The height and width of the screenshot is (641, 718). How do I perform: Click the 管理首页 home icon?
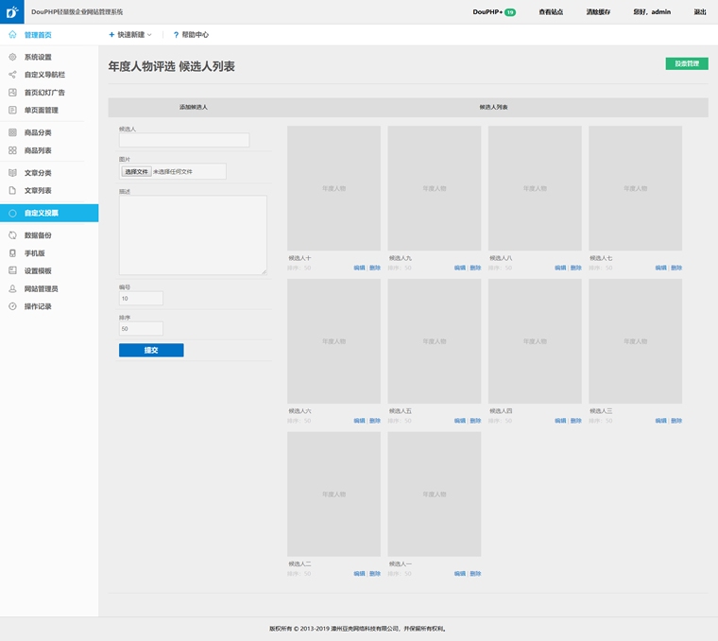click(12, 35)
